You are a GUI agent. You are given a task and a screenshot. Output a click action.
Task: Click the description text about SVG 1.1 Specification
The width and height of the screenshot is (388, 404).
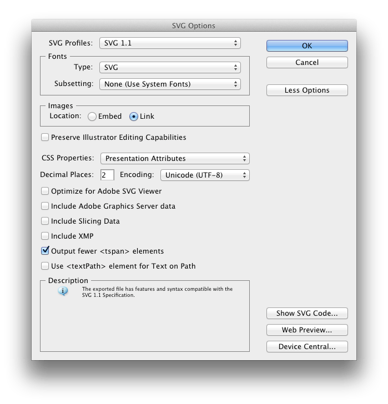click(x=157, y=292)
